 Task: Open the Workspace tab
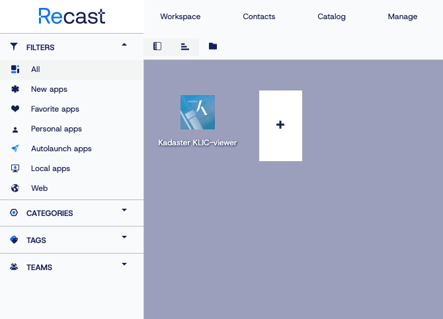coord(180,17)
